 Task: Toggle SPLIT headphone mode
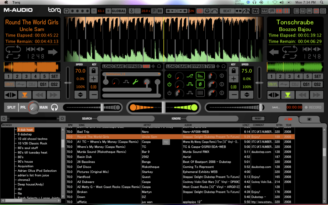(x=11, y=107)
